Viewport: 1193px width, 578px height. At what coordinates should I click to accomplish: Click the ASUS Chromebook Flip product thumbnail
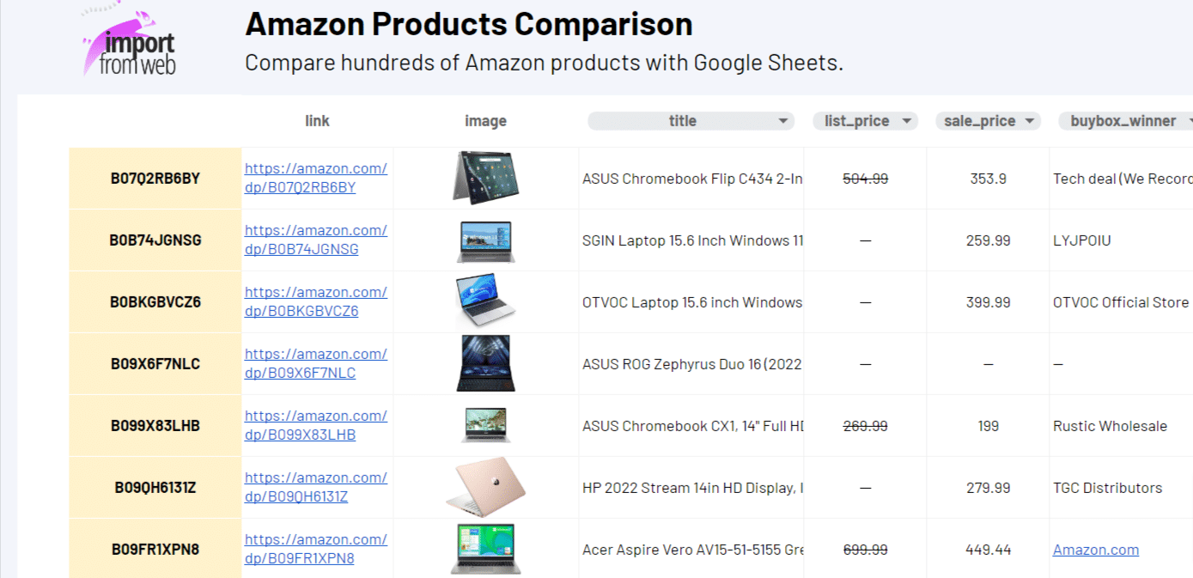[486, 178]
